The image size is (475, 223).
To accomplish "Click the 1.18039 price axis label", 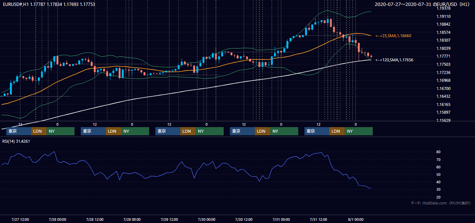I will click(443, 48).
